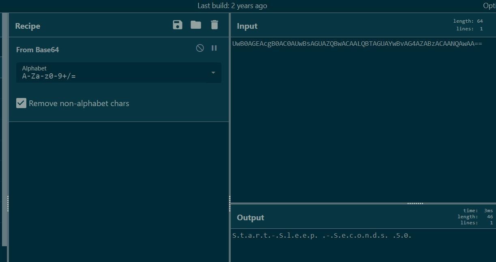Select the From Base64 operation title
496x262 pixels.
[x=38, y=50]
